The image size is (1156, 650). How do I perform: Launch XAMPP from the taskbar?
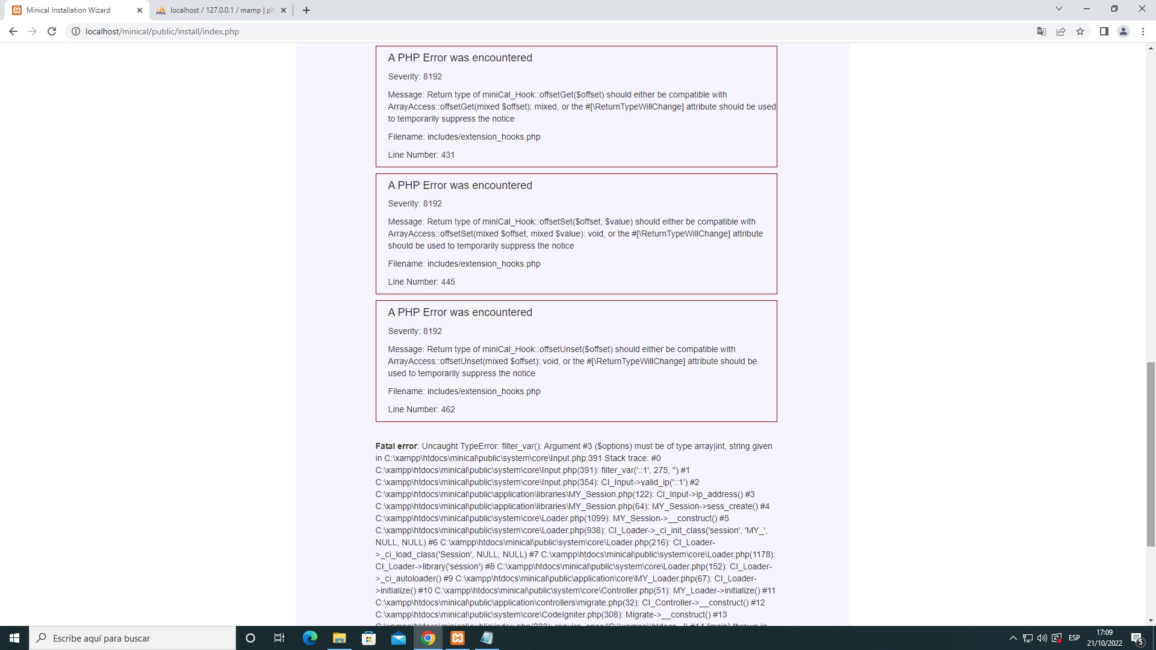tap(458, 638)
